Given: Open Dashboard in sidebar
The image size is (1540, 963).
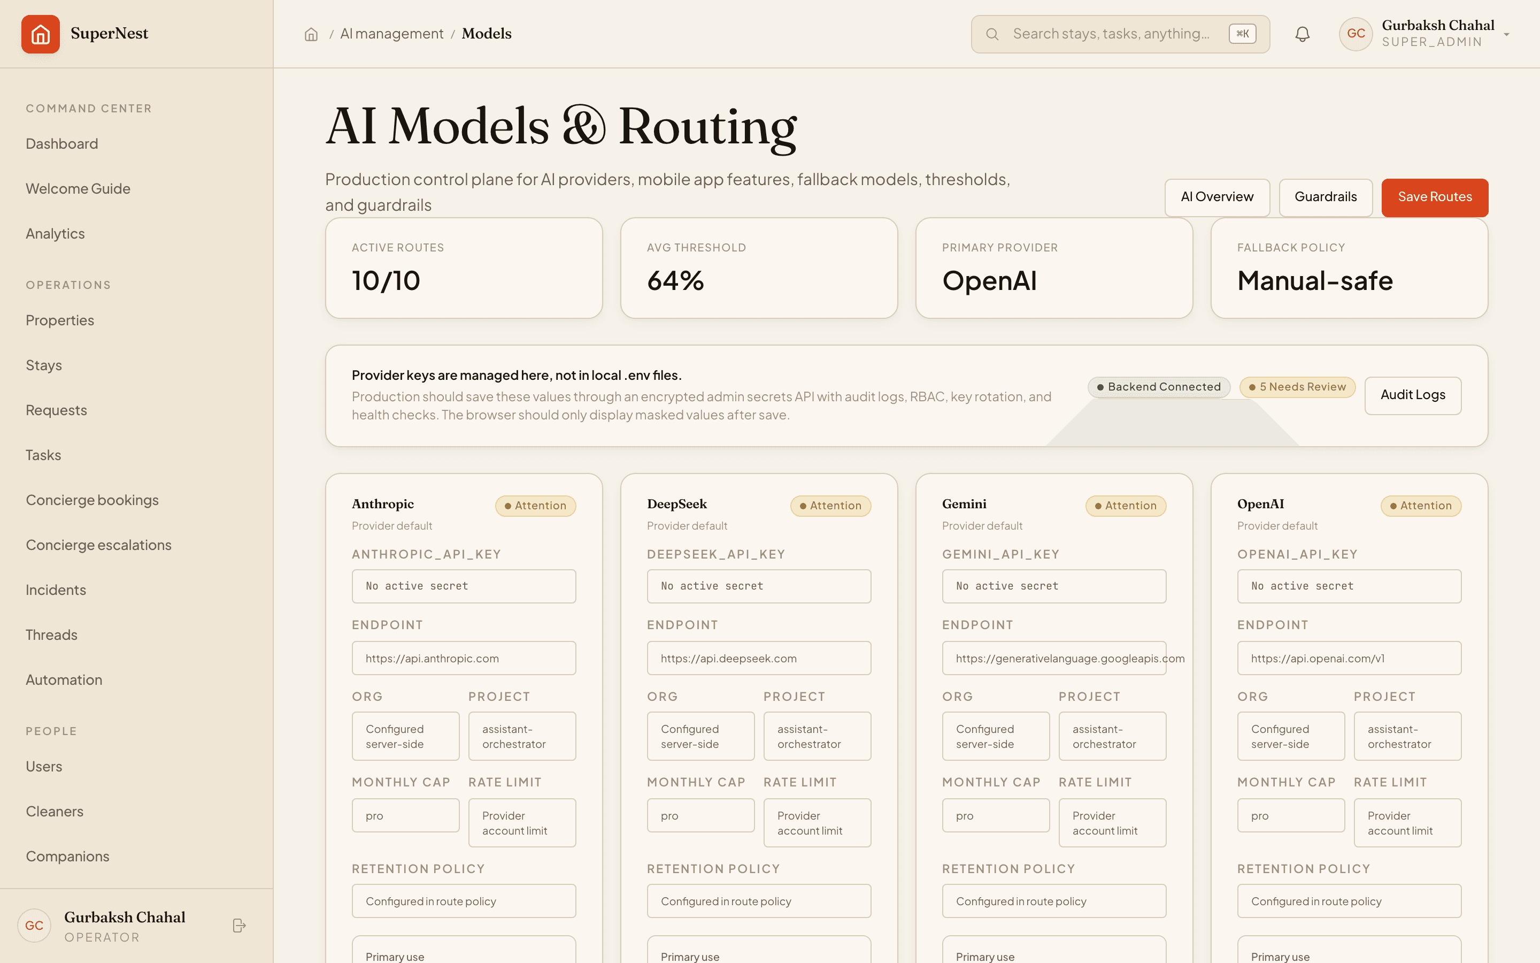Looking at the screenshot, I should tap(61, 144).
